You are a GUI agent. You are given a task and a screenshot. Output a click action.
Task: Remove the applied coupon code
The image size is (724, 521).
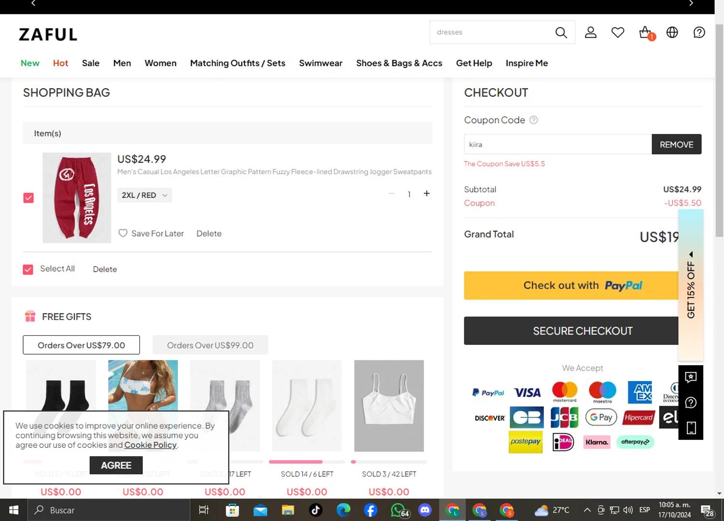[676, 145]
